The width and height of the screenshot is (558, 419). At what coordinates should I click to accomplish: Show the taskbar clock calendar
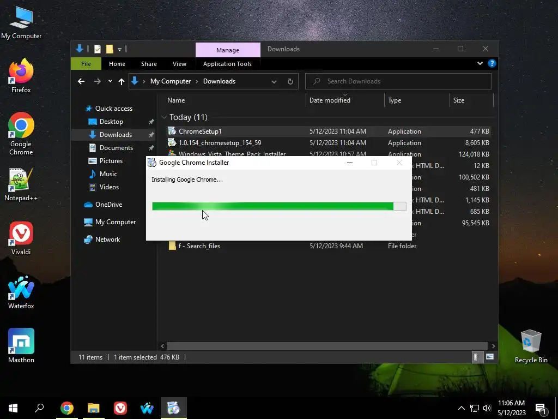tap(511, 408)
